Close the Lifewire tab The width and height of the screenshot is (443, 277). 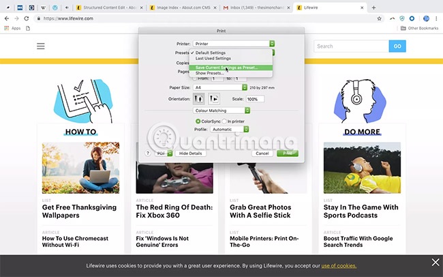point(362,8)
